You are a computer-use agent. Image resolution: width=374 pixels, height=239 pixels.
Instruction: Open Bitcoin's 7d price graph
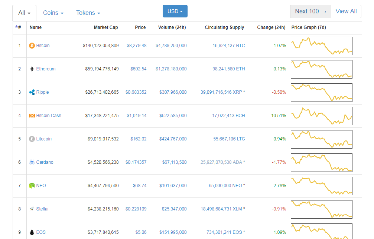point(322,46)
